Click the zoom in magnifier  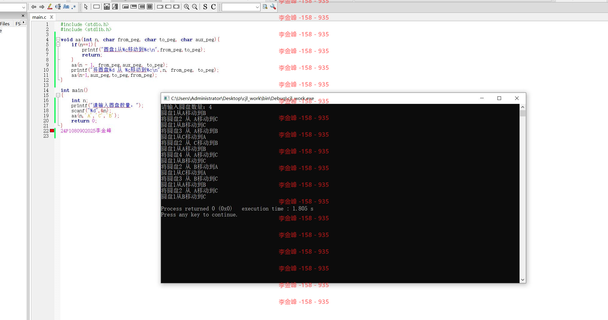(x=187, y=7)
